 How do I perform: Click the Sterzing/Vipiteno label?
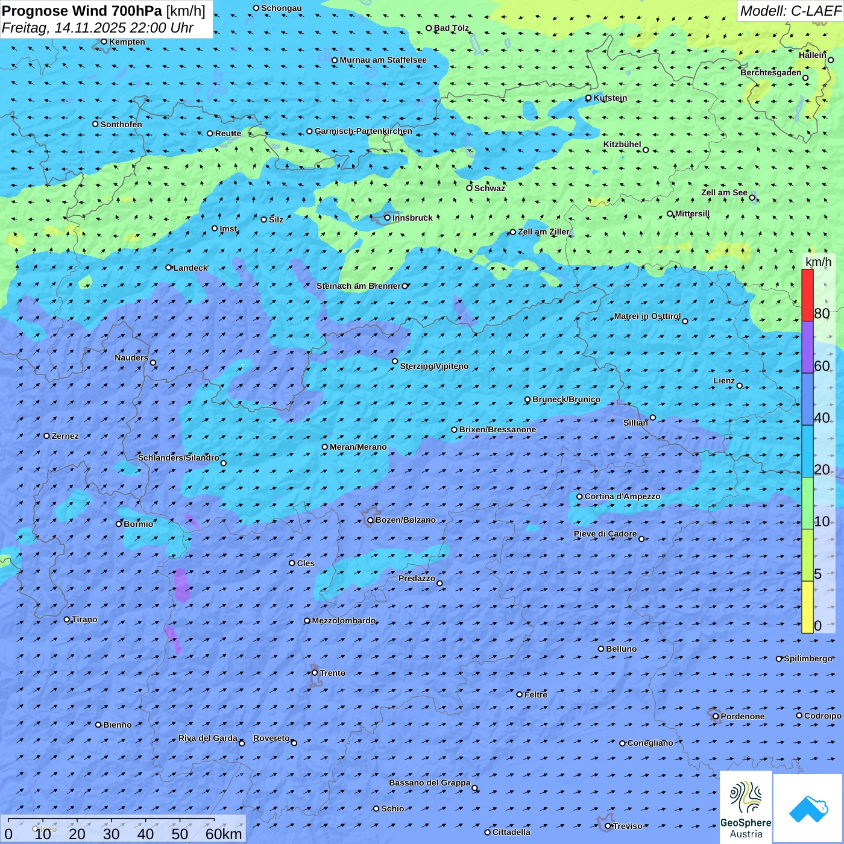click(x=434, y=366)
